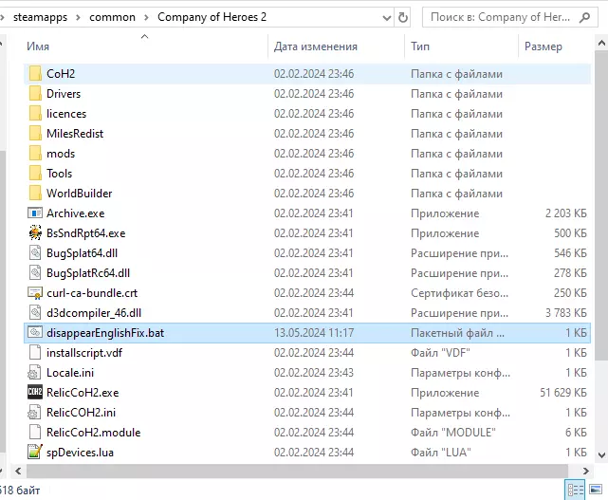Click the type text Файл "MODULE"
This screenshot has width=608, height=500.
point(453,433)
